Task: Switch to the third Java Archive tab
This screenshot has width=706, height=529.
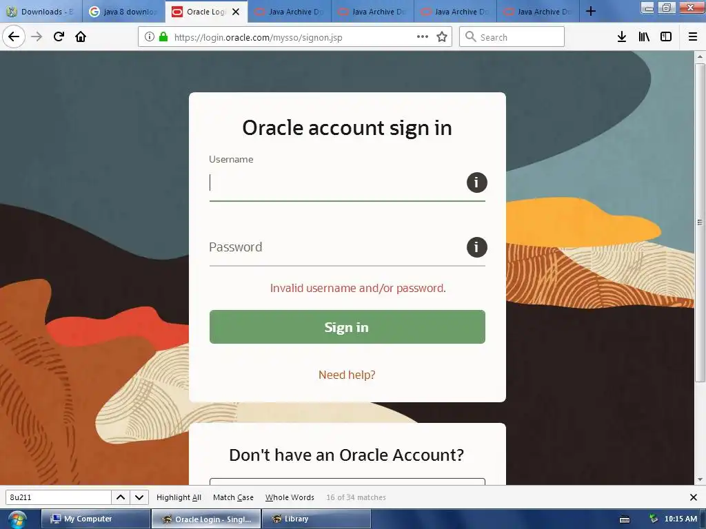Action: click(455, 11)
